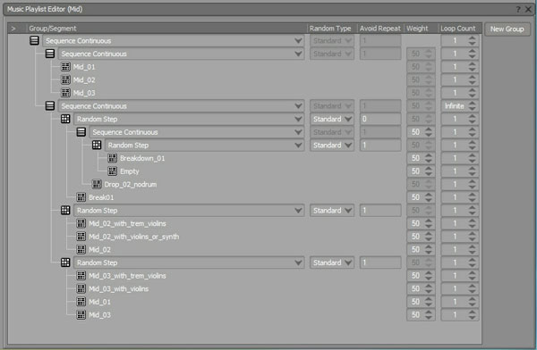
Task: Select group icon of Random Step above Mid_03_with_trem_violins
Action: [65, 262]
